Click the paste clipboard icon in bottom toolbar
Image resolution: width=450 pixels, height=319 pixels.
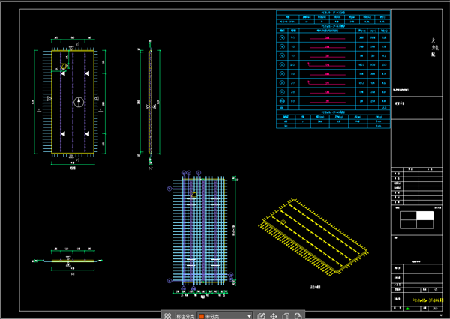point(298,316)
